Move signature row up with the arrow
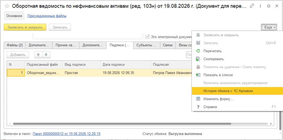Image resolution: width=283 pixels, height=140 pixels. [x=38, y=55]
